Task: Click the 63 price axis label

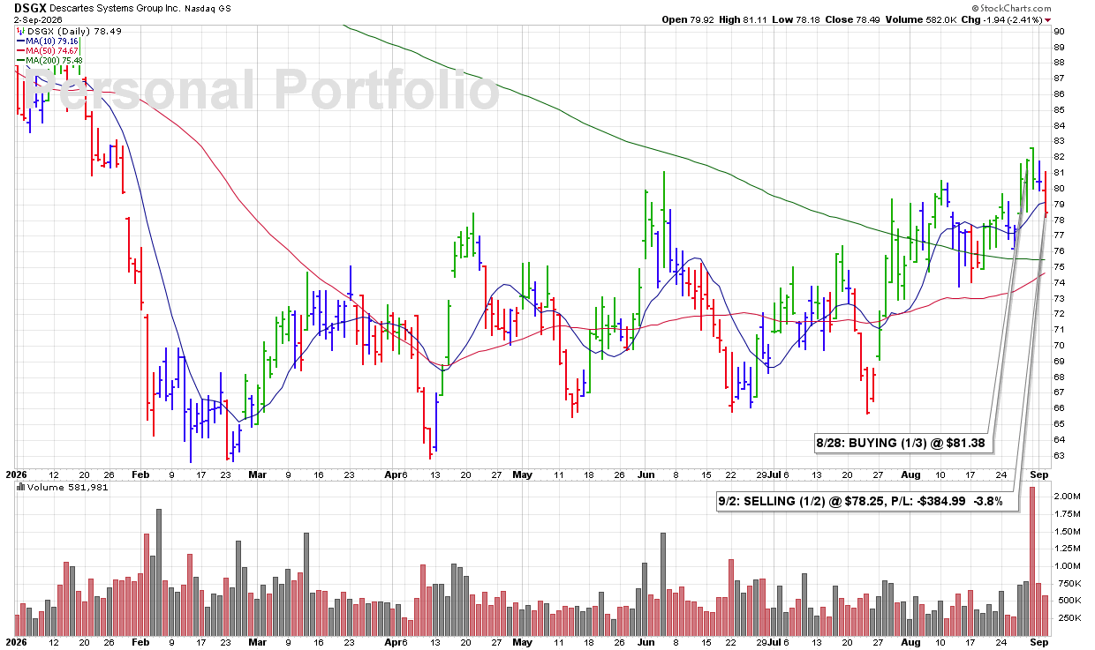Action: [x=1060, y=456]
